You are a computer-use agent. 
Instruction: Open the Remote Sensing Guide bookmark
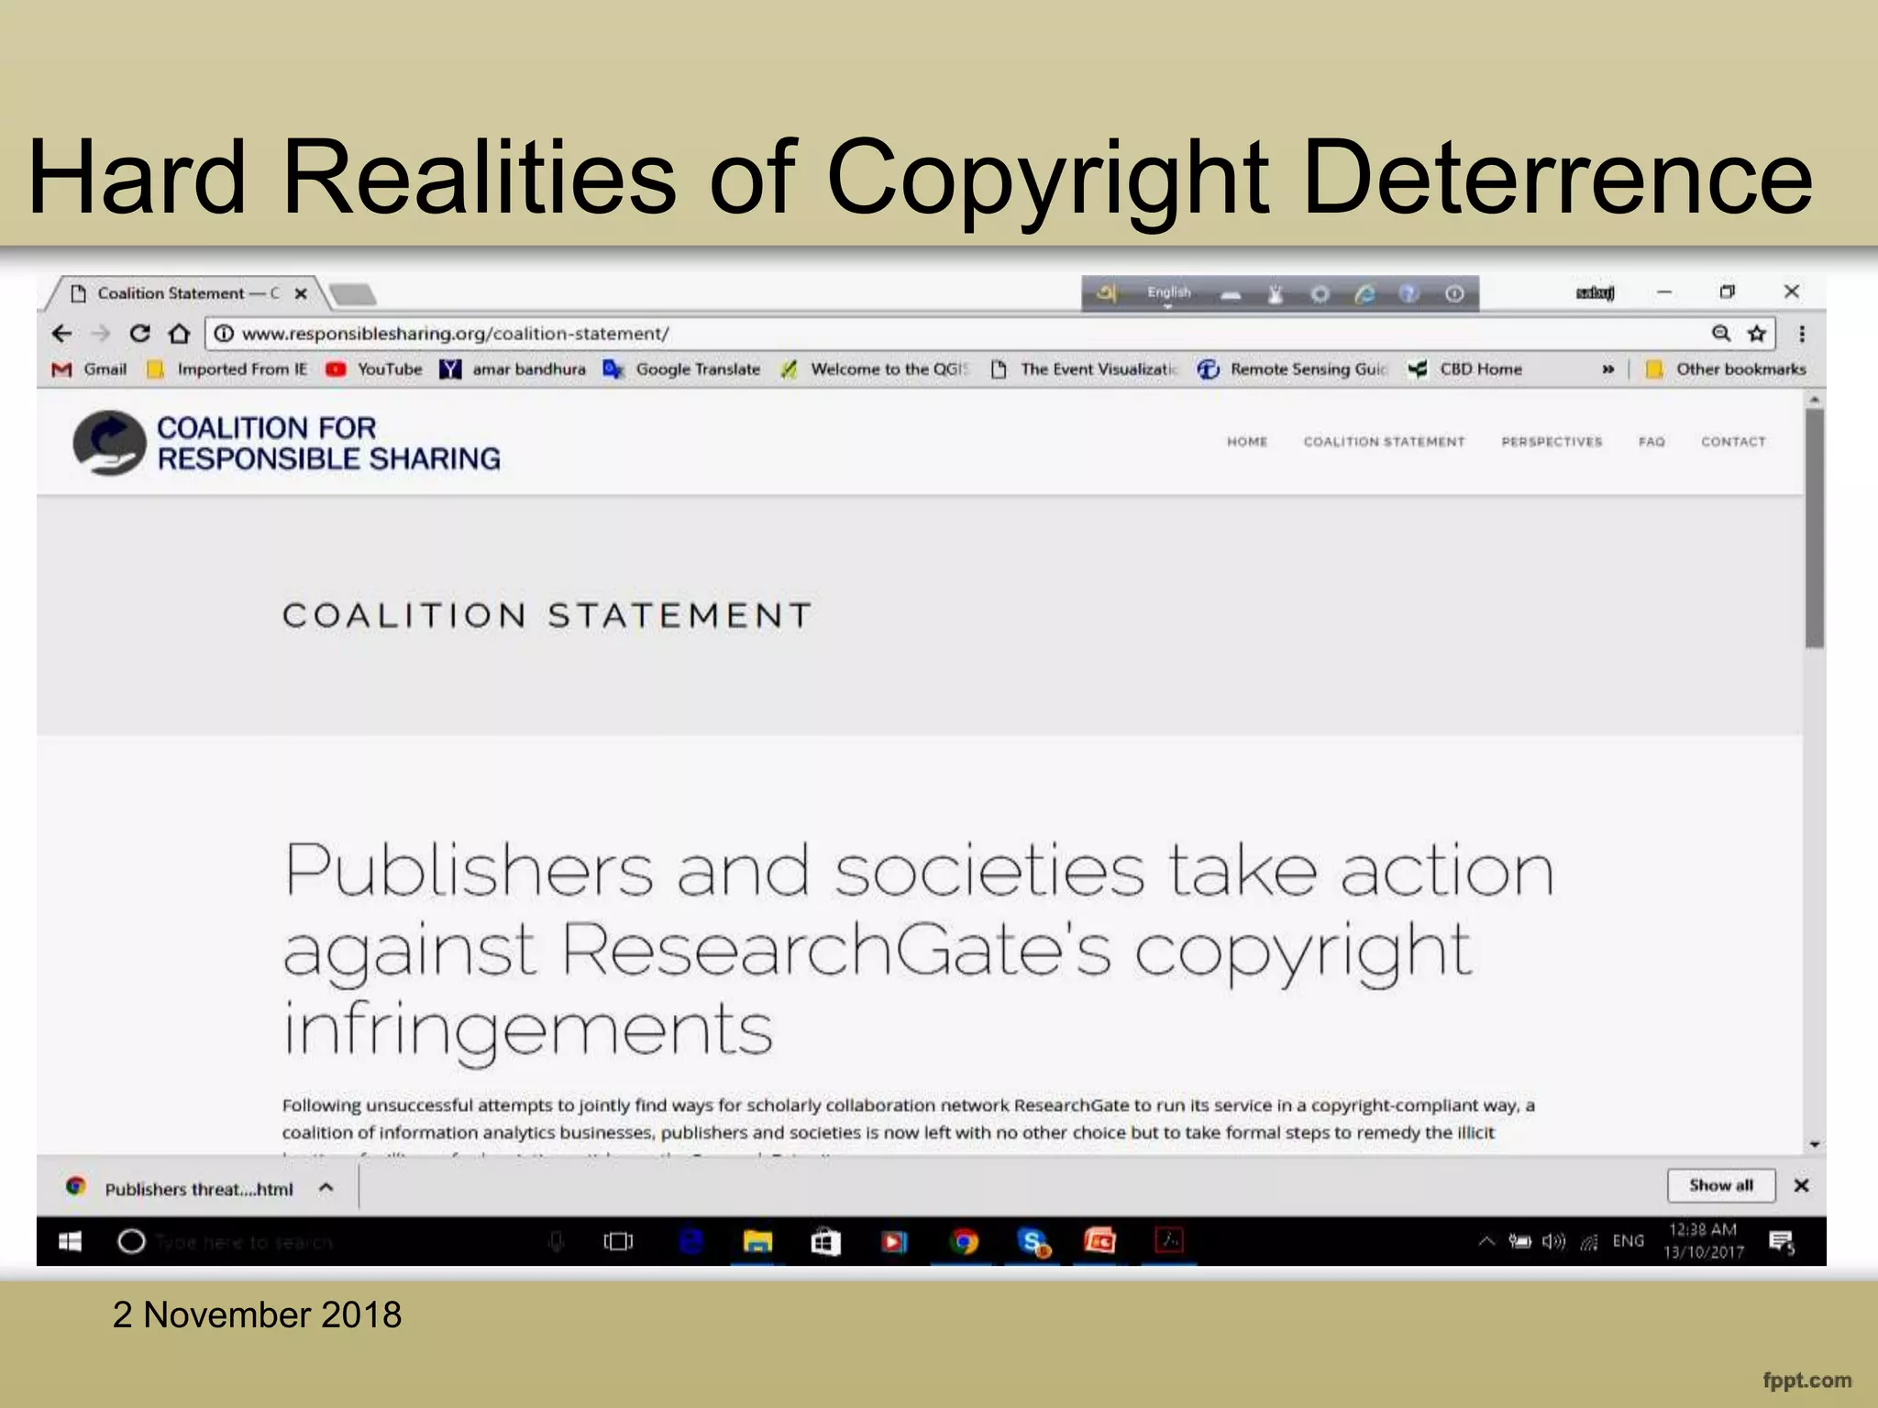pyautogui.click(x=1293, y=369)
